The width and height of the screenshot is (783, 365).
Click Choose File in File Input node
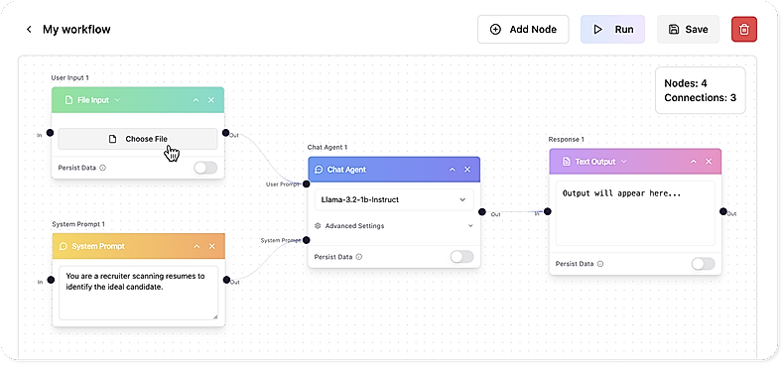click(138, 139)
